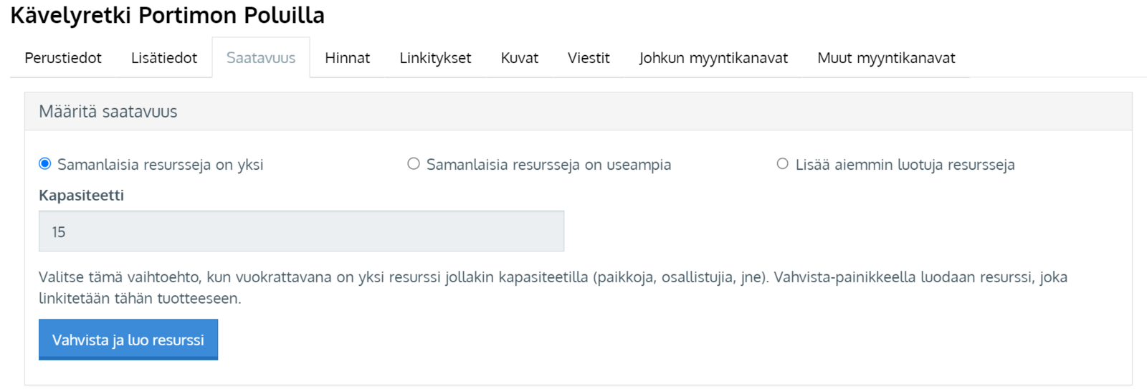Click the Kapasiteetti field label

81,196
